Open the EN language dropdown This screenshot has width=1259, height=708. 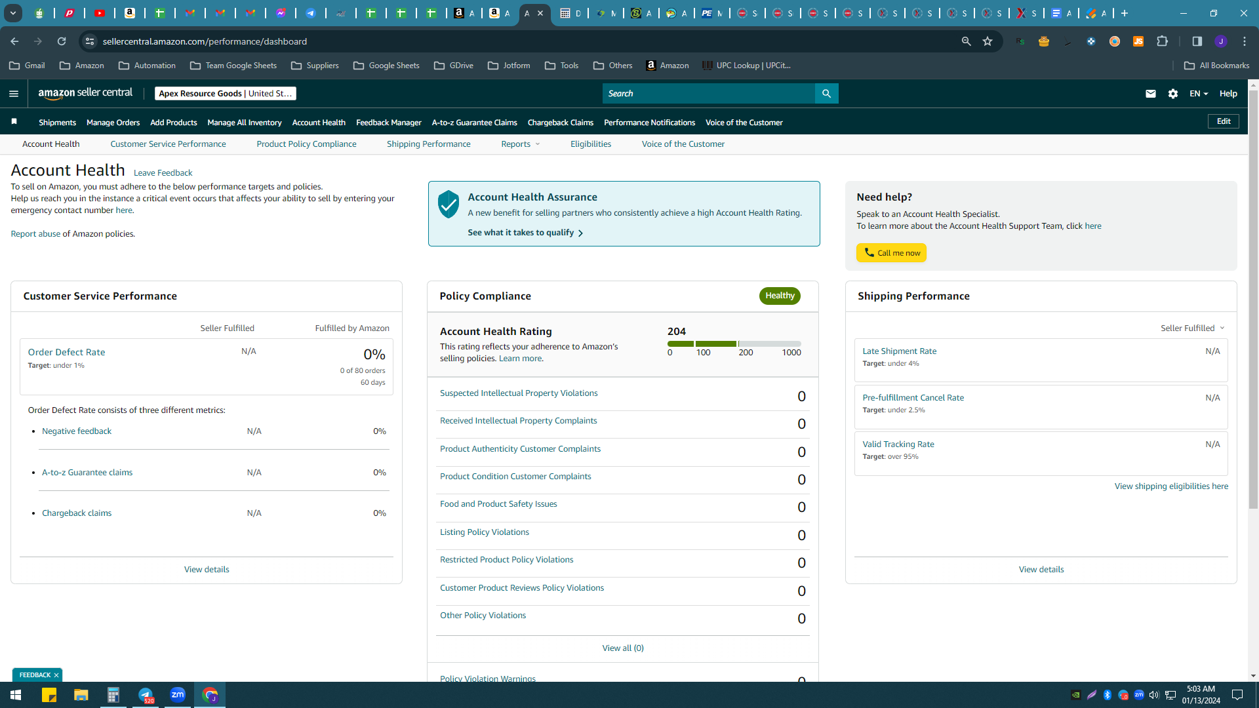1199,94
